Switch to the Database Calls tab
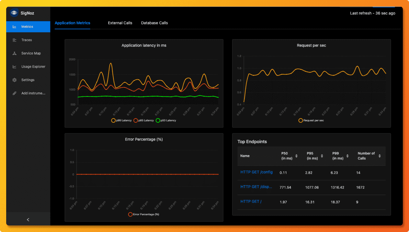 click(154, 23)
